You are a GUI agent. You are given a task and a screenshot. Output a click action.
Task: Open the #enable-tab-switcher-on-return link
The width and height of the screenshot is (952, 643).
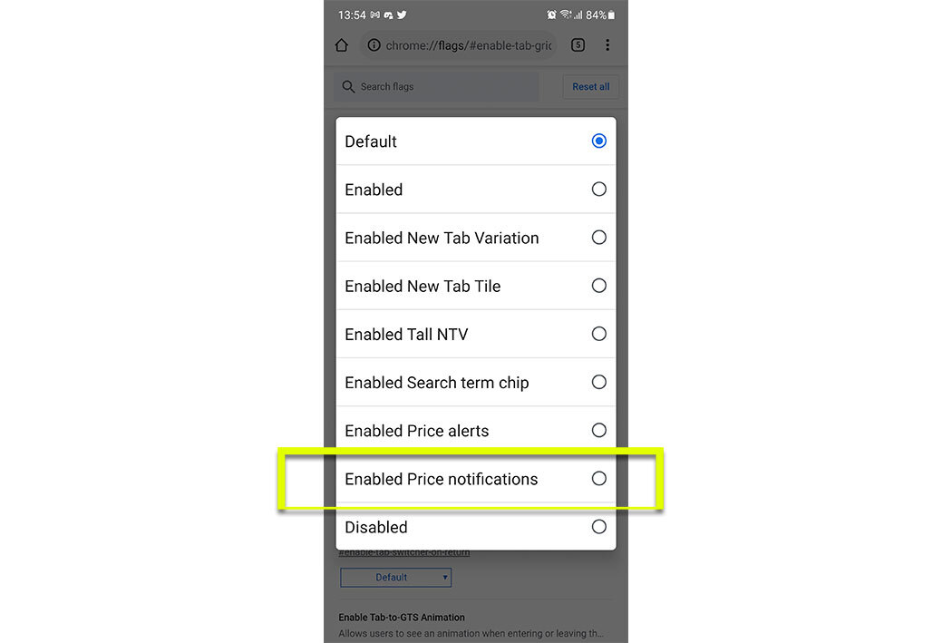tap(403, 552)
